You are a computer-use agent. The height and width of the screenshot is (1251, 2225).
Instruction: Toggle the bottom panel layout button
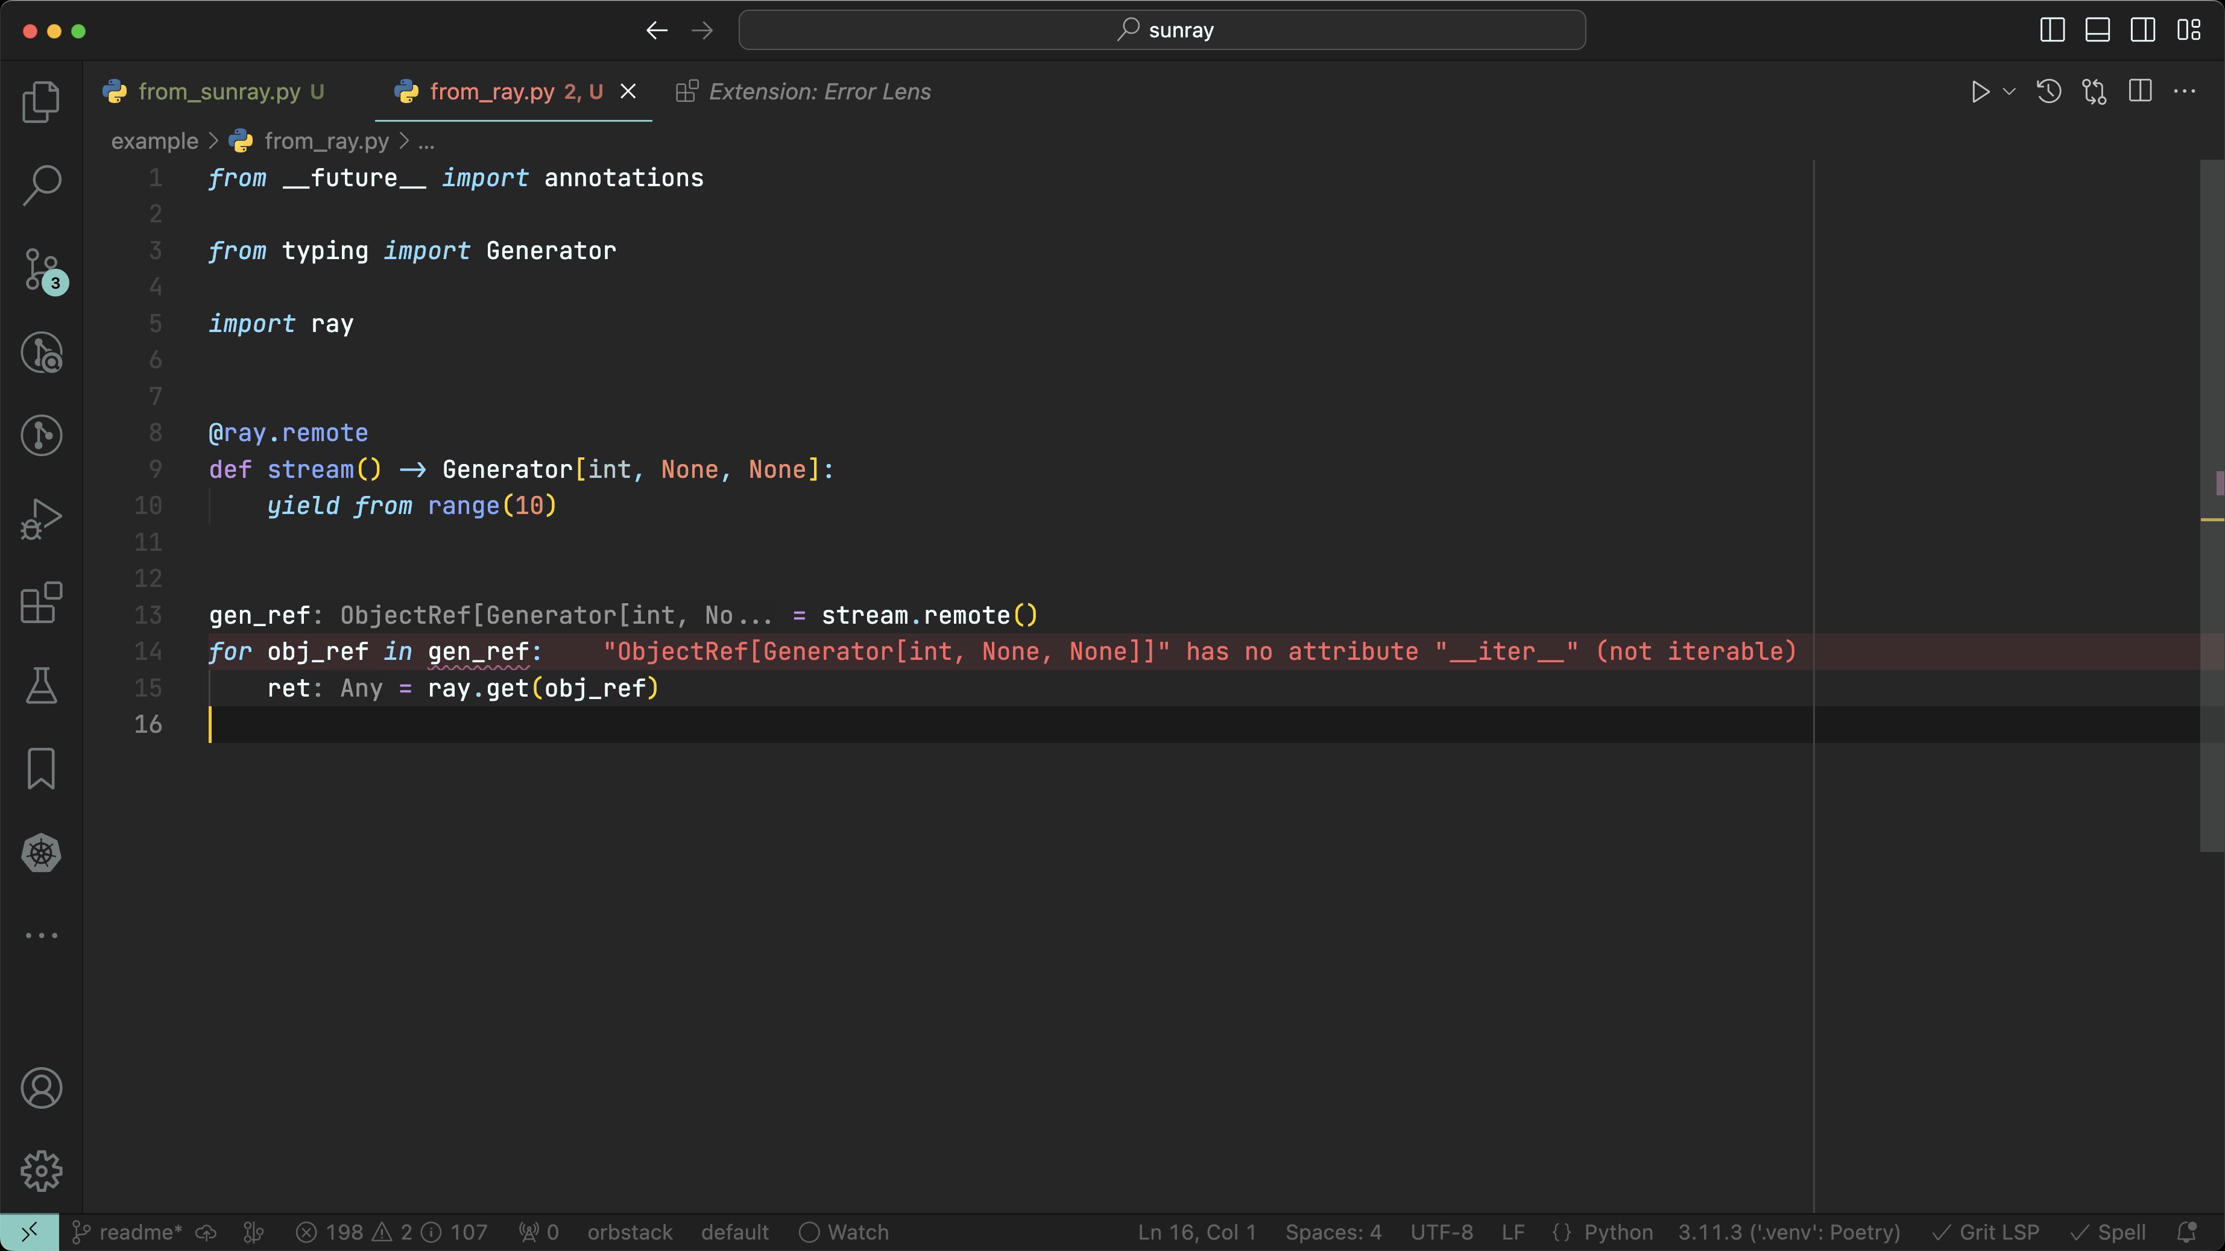(x=2097, y=30)
